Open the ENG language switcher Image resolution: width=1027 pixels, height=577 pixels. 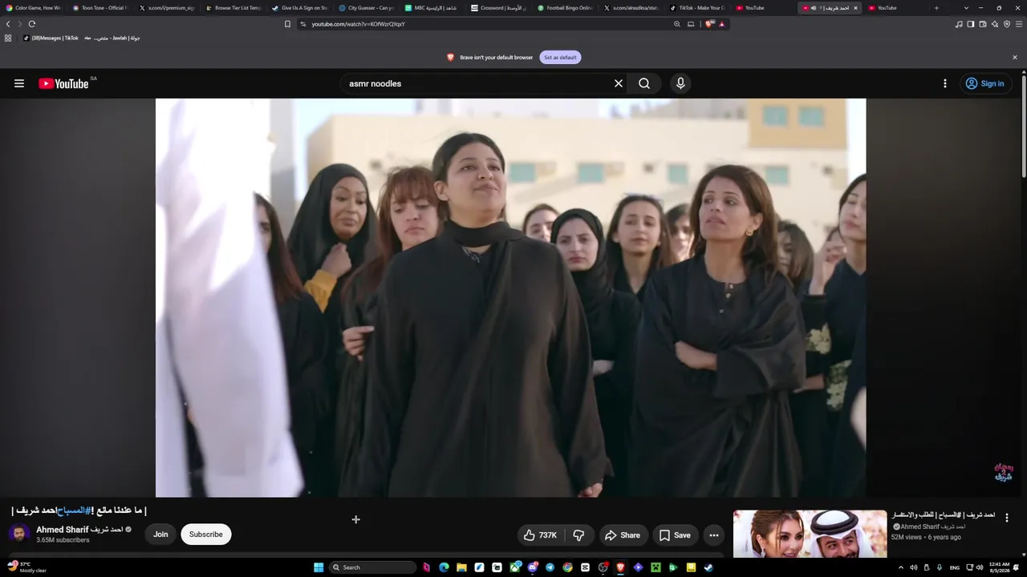(x=955, y=567)
